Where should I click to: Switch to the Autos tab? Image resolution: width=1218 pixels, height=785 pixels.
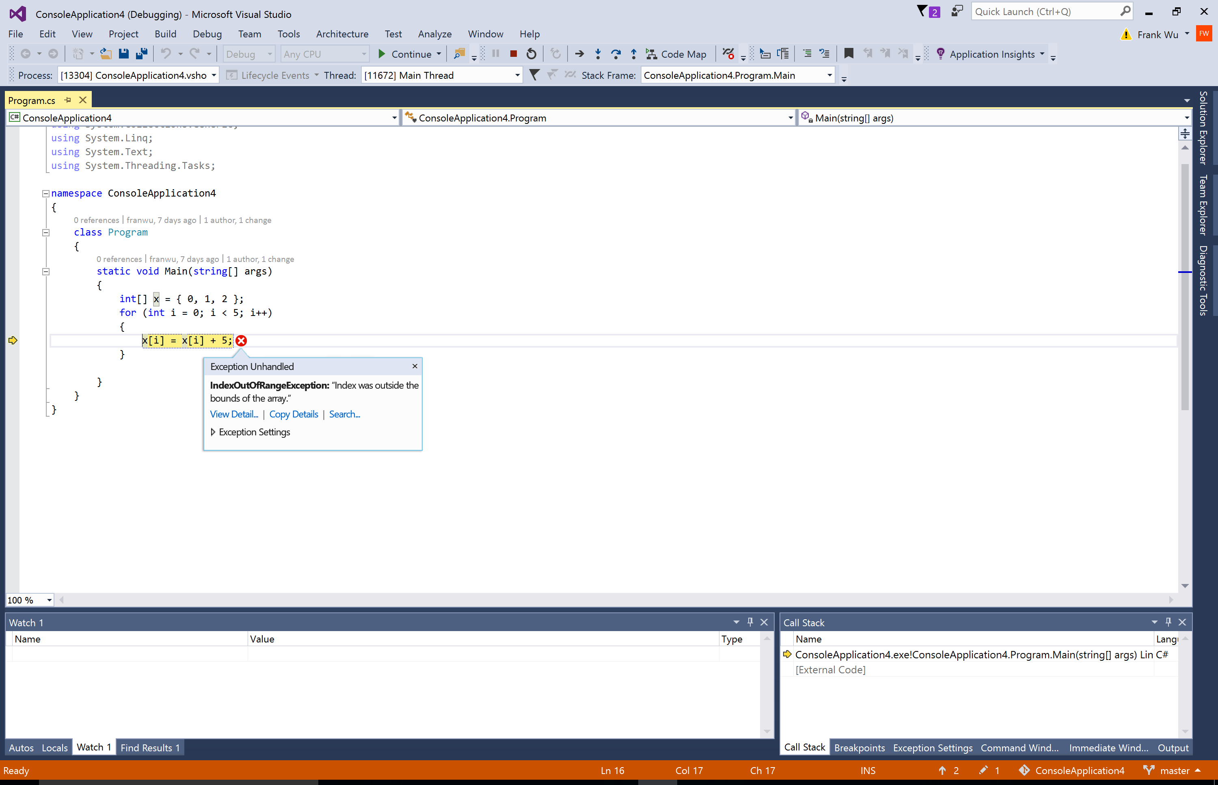click(21, 747)
